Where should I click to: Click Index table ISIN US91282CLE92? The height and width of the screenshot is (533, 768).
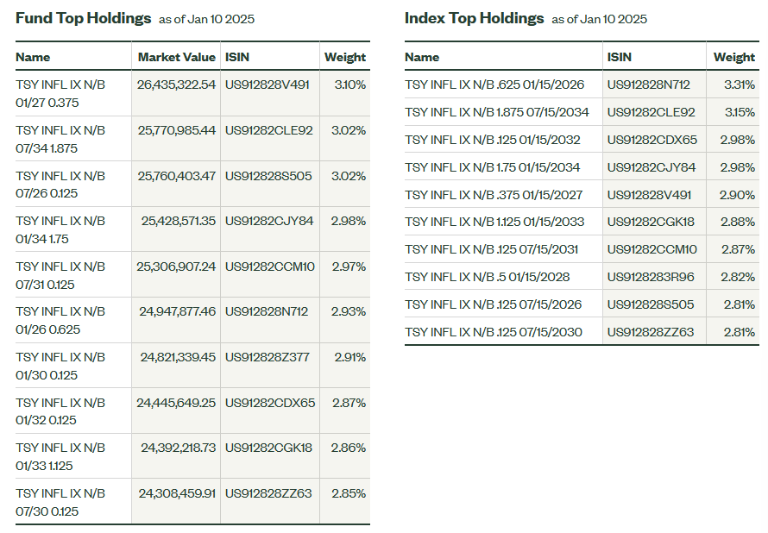[651, 112]
